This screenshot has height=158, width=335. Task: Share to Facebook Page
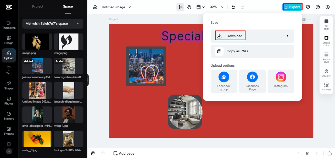[252, 81]
